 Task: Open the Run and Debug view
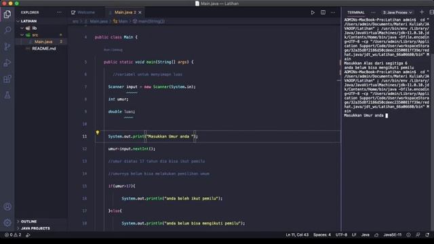(x=7, y=62)
